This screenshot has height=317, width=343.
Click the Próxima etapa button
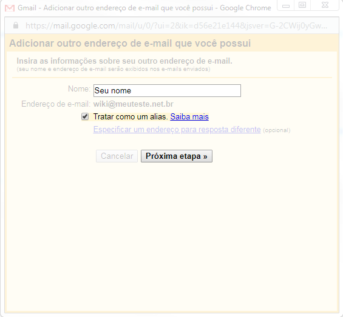(177, 156)
